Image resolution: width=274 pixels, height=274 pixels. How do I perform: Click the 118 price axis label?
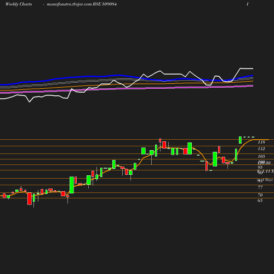tap(261, 142)
